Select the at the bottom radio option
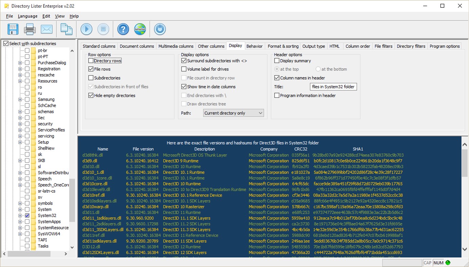The image size is (469, 267). [x=318, y=69]
